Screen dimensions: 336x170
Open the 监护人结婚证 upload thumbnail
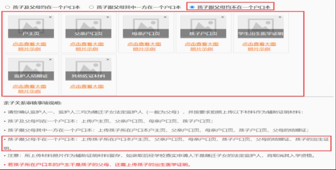pyautogui.click(x=31, y=69)
